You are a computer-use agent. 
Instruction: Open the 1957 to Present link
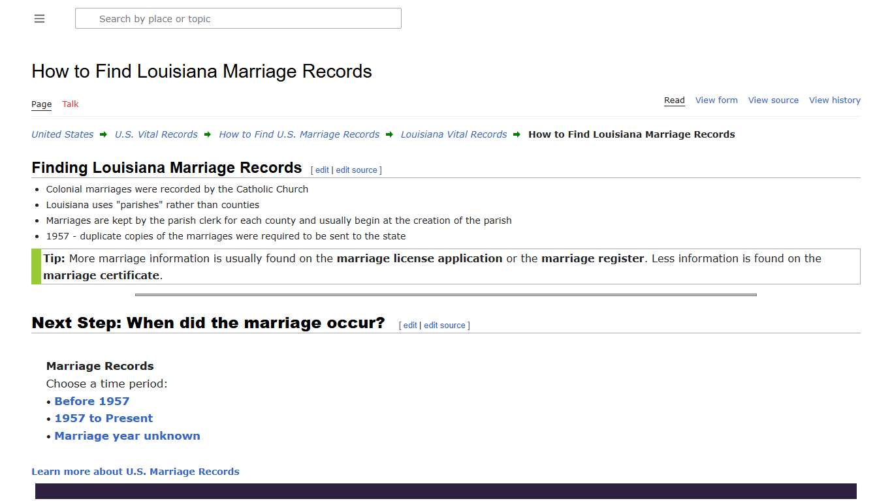[103, 418]
